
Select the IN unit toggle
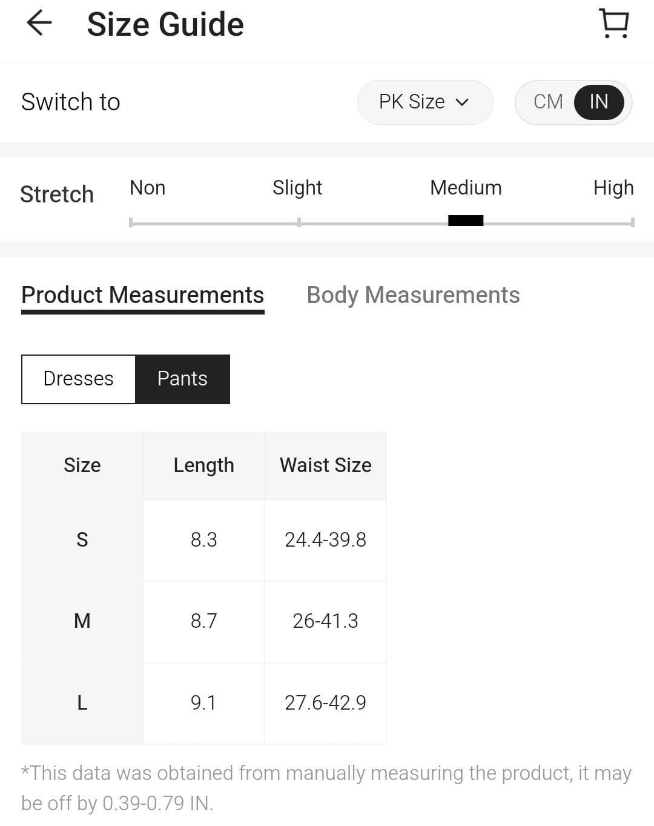pos(598,102)
